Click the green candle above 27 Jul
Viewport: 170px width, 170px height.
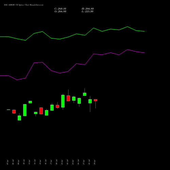click(85, 94)
